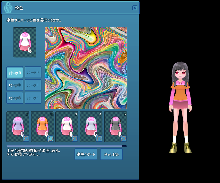Click the 染色スタート button
The height and width of the screenshot is (183, 220).
(x=86, y=154)
